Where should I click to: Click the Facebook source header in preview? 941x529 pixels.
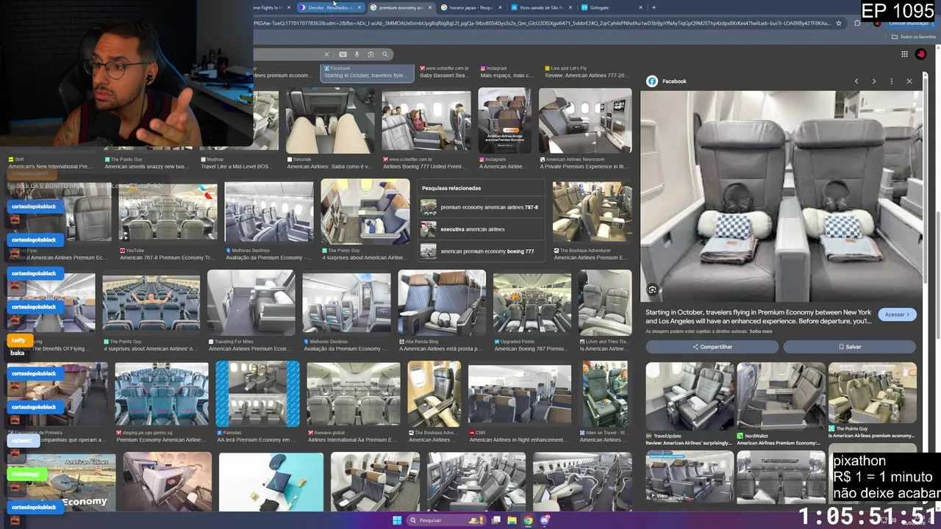[667, 82]
